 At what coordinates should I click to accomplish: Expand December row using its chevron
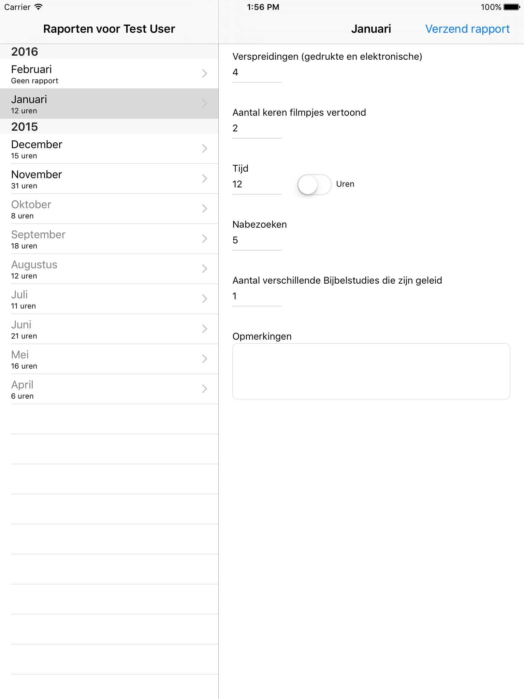[204, 148]
